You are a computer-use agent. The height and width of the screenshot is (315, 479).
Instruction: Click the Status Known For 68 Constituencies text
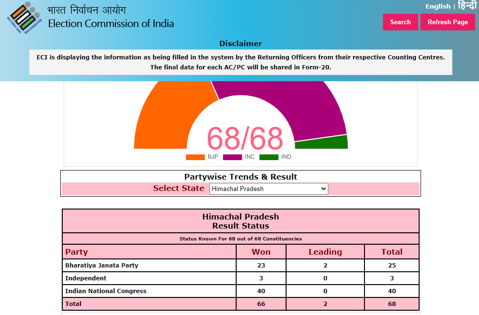pyautogui.click(x=241, y=239)
